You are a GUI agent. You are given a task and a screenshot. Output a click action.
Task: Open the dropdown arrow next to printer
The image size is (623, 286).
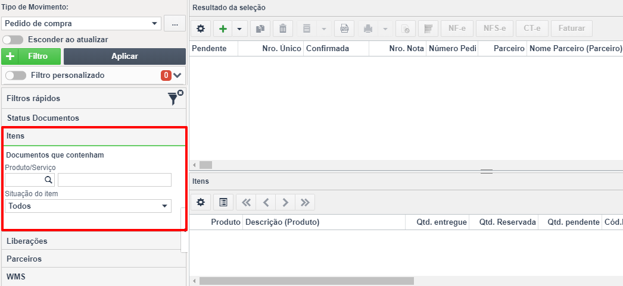[385, 29]
